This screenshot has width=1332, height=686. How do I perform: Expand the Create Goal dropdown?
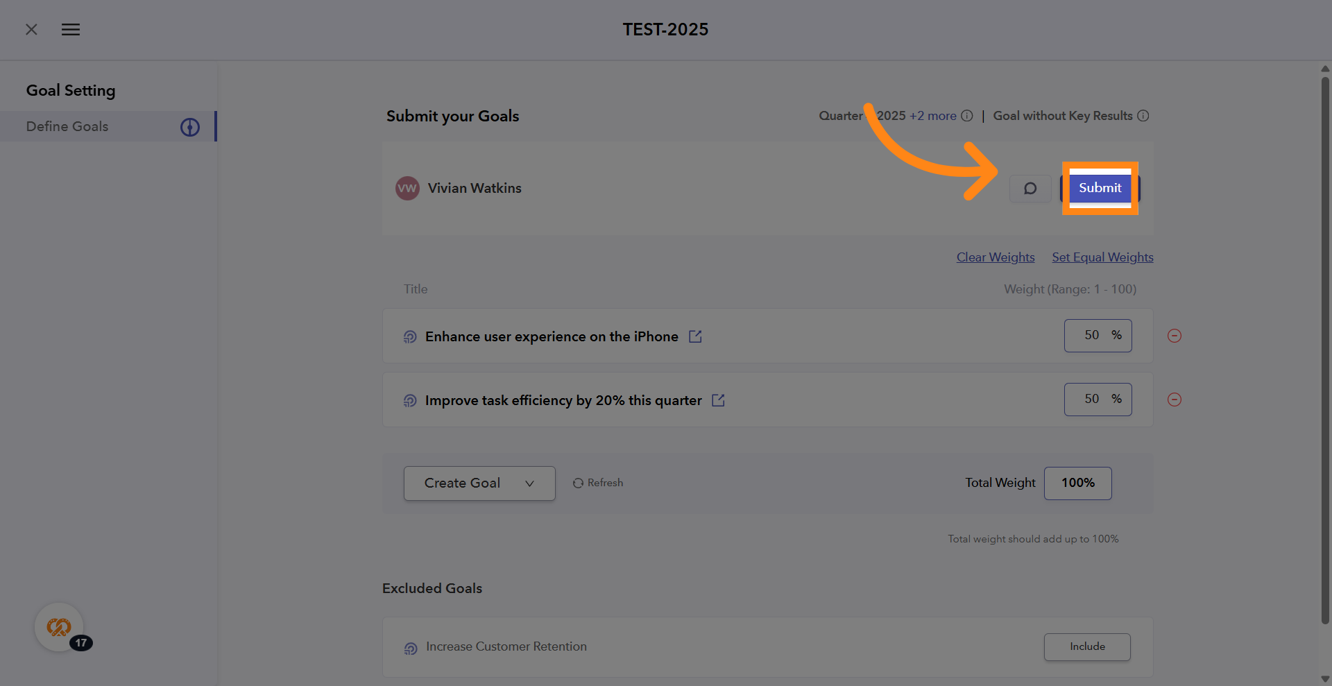click(479, 483)
